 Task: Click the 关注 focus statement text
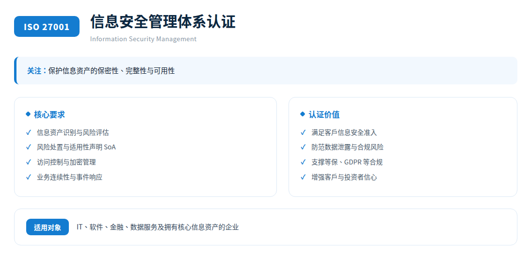pyautogui.click(x=101, y=71)
